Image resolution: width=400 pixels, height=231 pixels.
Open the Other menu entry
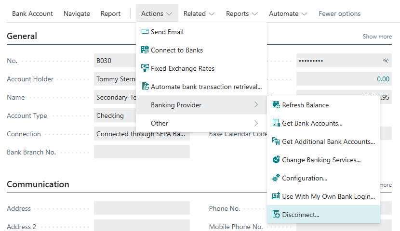coord(201,123)
